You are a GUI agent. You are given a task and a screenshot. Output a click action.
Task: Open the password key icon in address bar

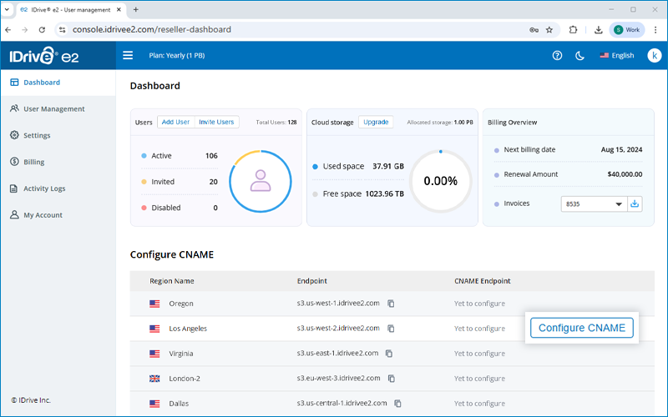[x=534, y=30]
